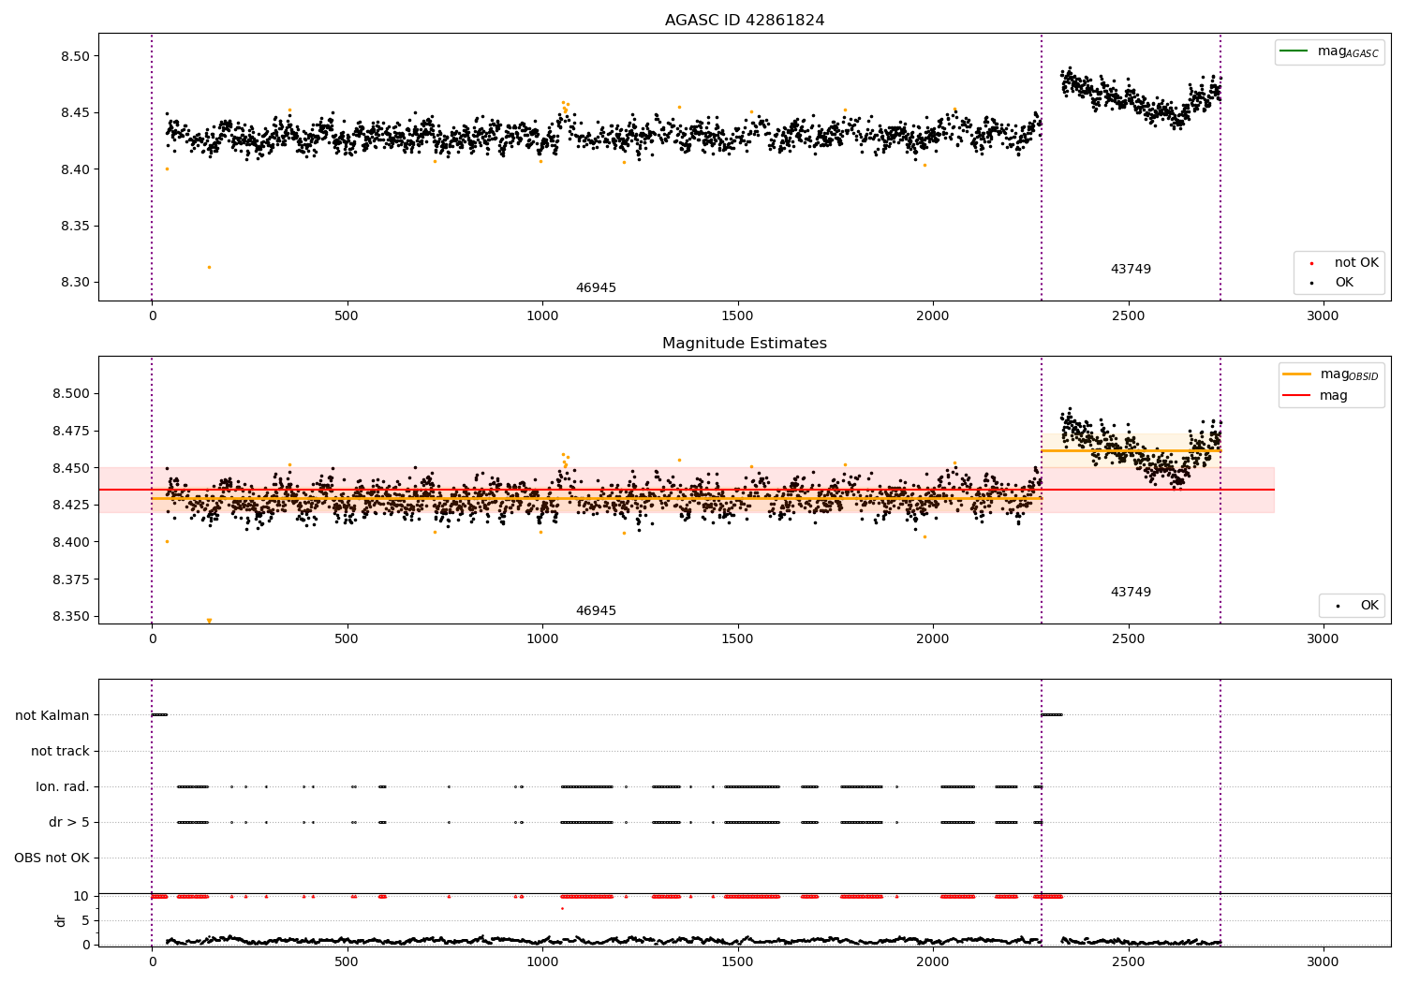Screen dimensions: 1405x983
Task: Click the 3000 x-axis tick of the bottom plot
Action: [x=1323, y=961]
